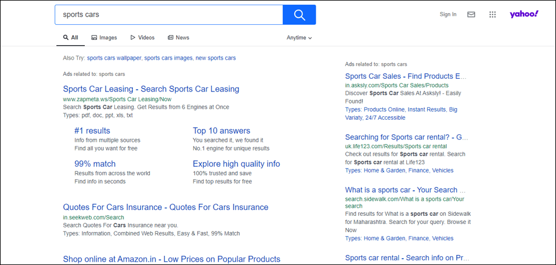Try the sports cars images suggestion

168,58
